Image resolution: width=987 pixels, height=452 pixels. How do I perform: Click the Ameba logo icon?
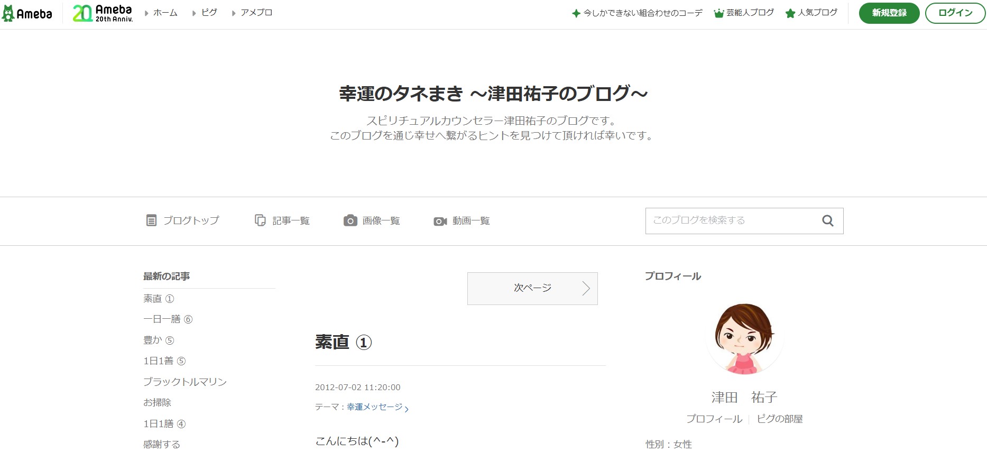coord(8,13)
